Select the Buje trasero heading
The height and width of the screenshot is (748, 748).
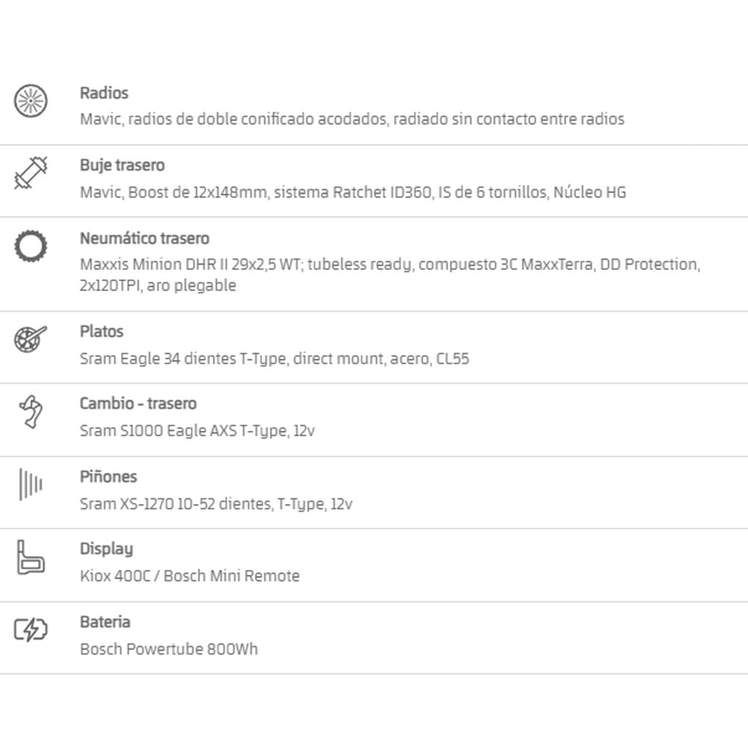[x=122, y=165]
